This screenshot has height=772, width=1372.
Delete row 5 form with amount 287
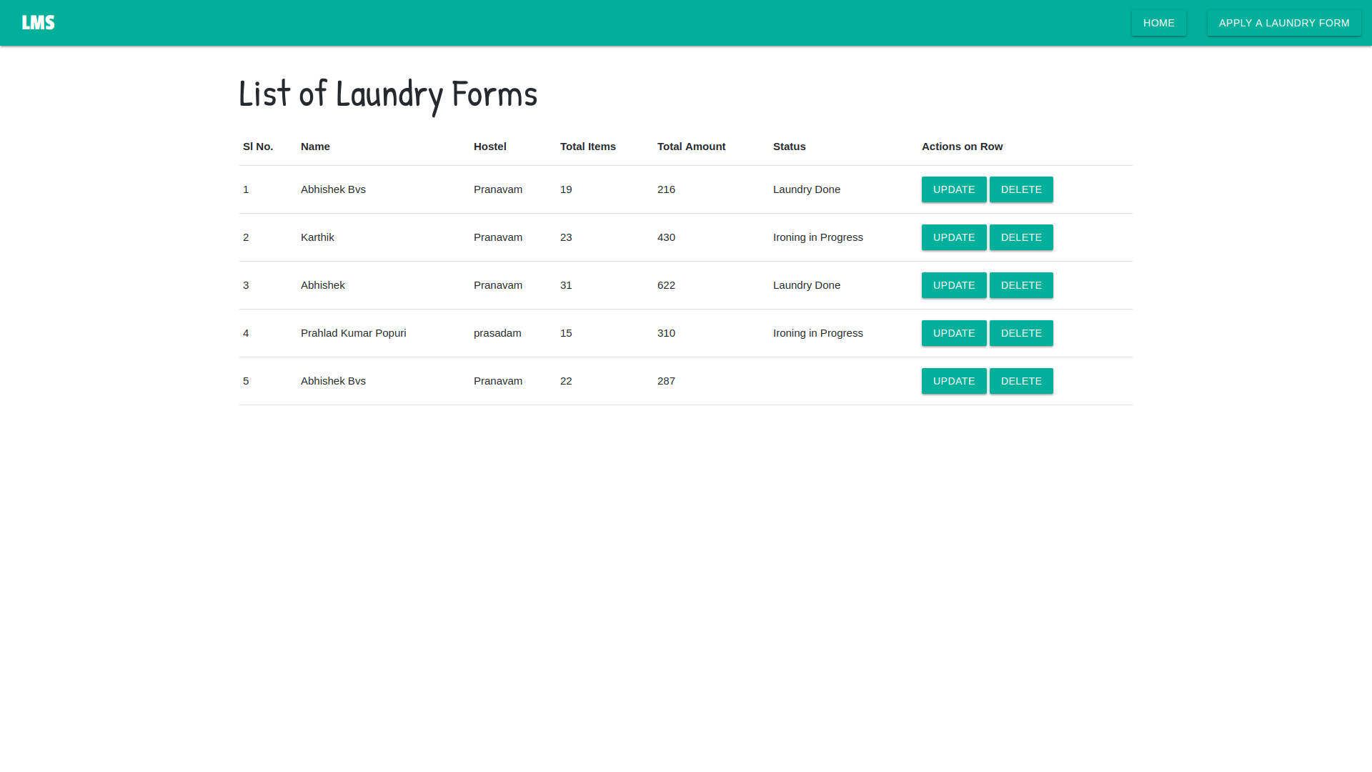pos(1020,381)
